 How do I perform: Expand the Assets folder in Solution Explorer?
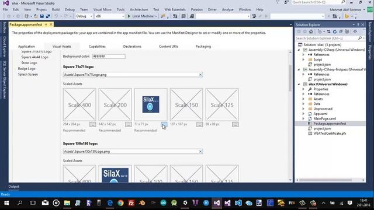pos(303,99)
